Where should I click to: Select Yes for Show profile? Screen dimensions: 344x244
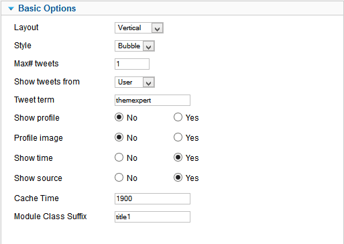tap(178, 117)
